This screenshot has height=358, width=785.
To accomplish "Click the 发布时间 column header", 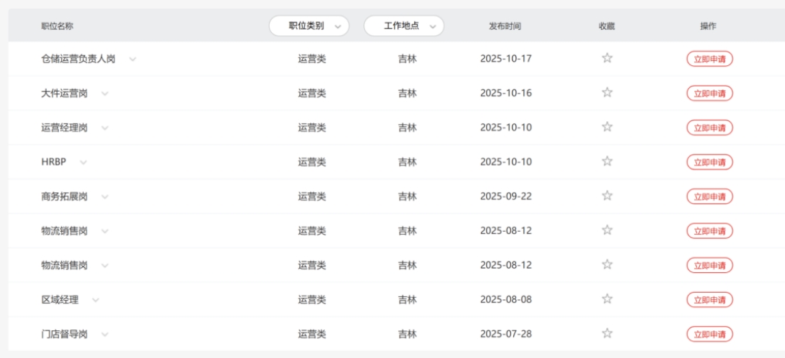I will [505, 26].
